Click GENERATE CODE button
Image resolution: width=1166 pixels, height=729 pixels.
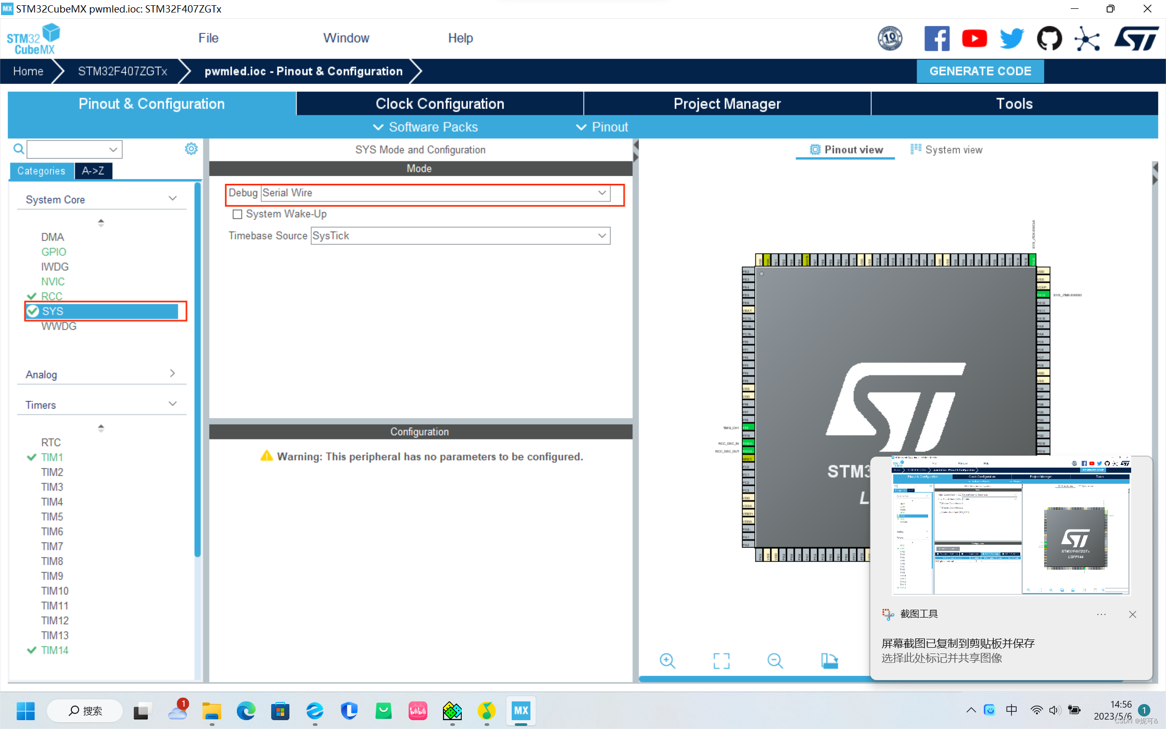[980, 71]
